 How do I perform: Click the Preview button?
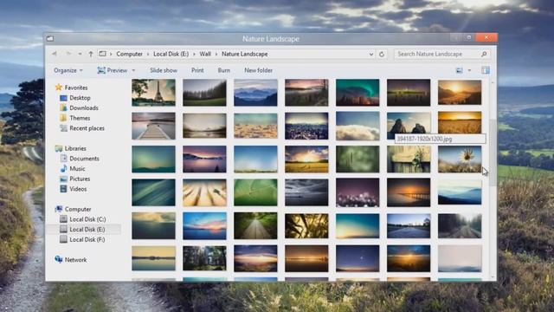tap(113, 70)
